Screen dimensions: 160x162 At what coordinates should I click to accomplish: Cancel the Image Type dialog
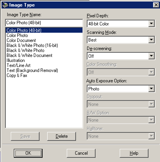pyautogui.click(x=81, y=153)
